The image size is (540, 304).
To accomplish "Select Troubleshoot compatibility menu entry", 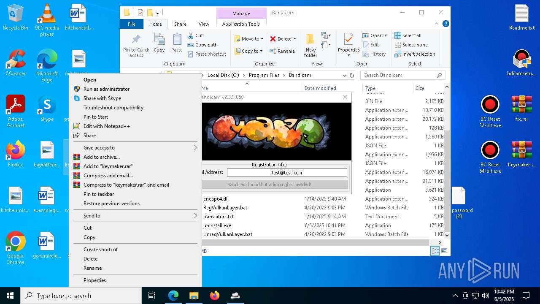I will tap(135, 108).
